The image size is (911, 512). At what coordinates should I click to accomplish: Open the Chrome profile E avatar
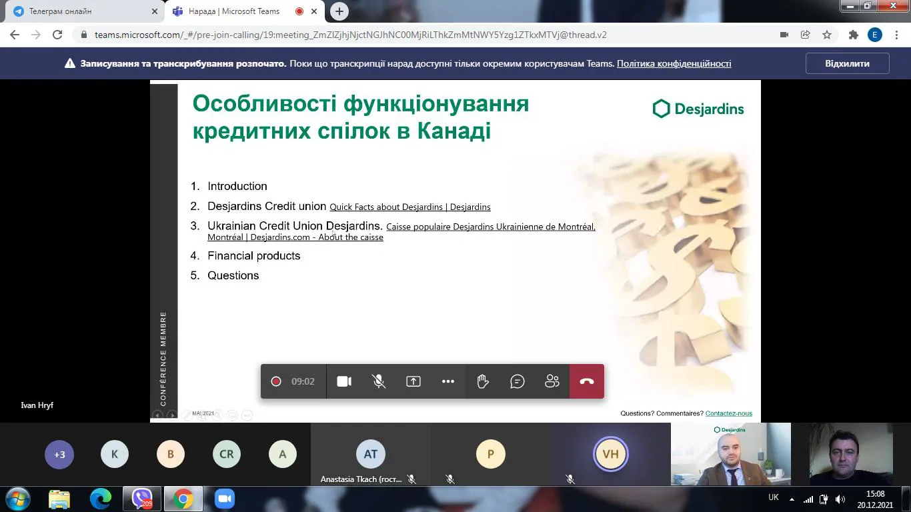(874, 35)
